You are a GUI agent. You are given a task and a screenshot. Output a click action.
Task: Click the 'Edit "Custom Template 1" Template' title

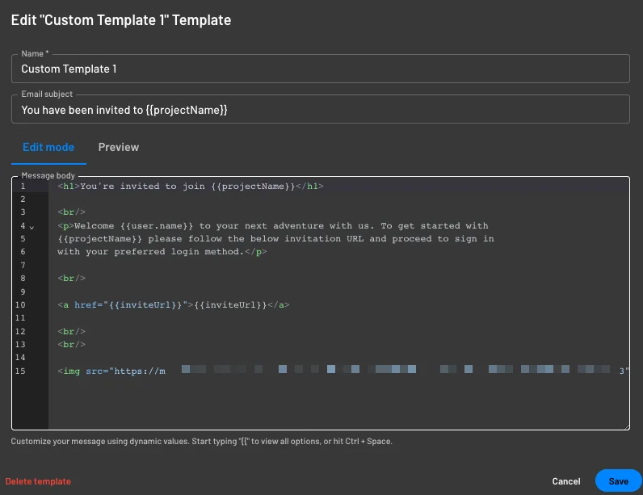(x=121, y=20)
